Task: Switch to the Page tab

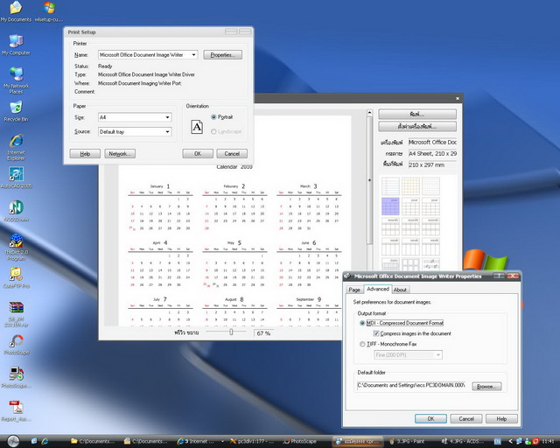Action: pos(354,290)
